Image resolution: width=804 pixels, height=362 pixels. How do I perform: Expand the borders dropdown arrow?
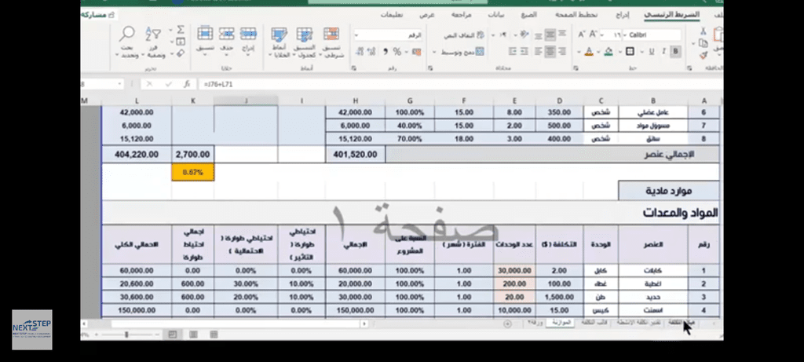coord(621,52)
